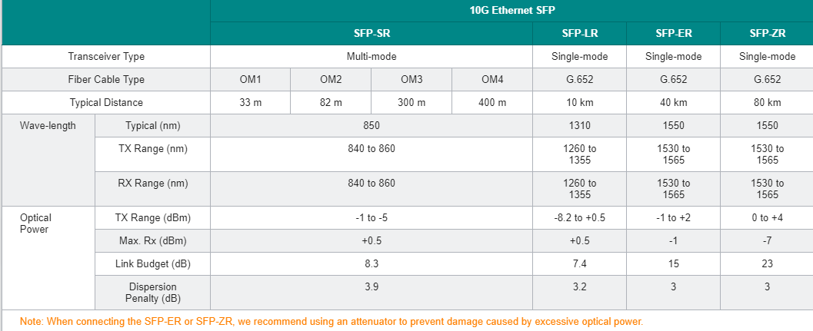Screen dimensions: 813x331
Task: Click the 400 m distance cell
Action: (492, 103)
